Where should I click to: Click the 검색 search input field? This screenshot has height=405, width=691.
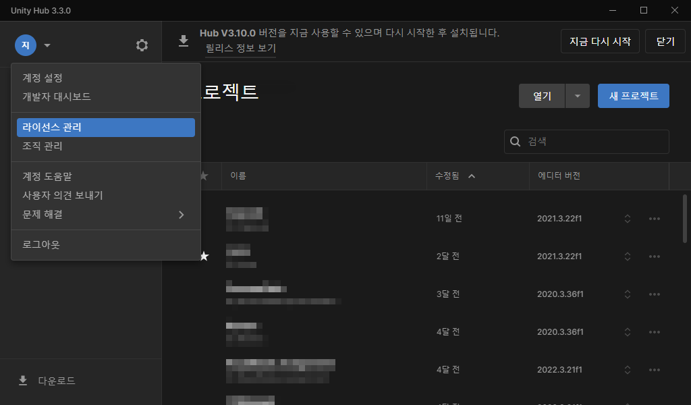pyautogui.click(x=586, y=142)
